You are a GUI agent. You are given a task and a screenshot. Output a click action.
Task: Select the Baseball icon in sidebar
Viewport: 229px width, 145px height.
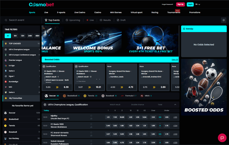pos(5,132)
